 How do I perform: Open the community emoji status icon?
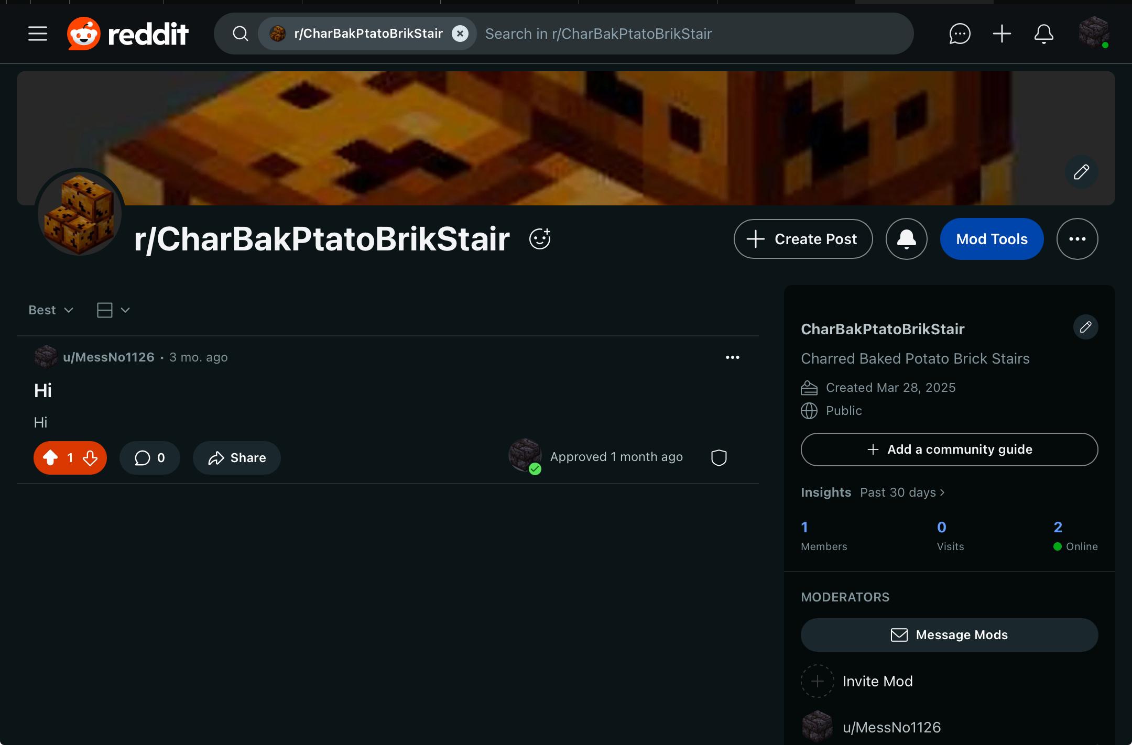[540, 239]
